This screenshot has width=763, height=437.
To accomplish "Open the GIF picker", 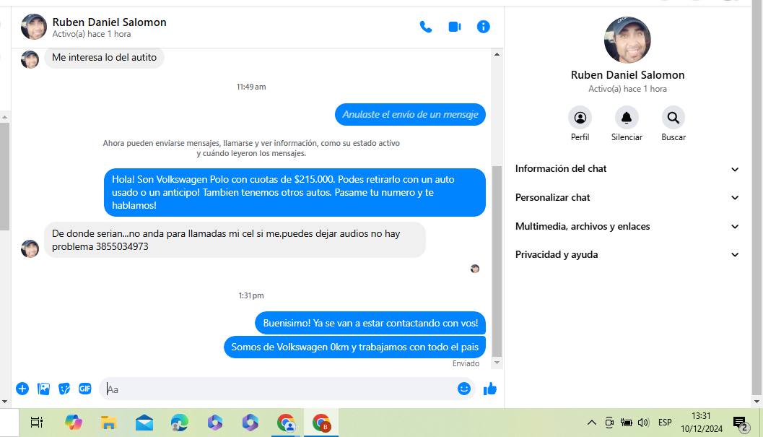I will click(85, 389).
